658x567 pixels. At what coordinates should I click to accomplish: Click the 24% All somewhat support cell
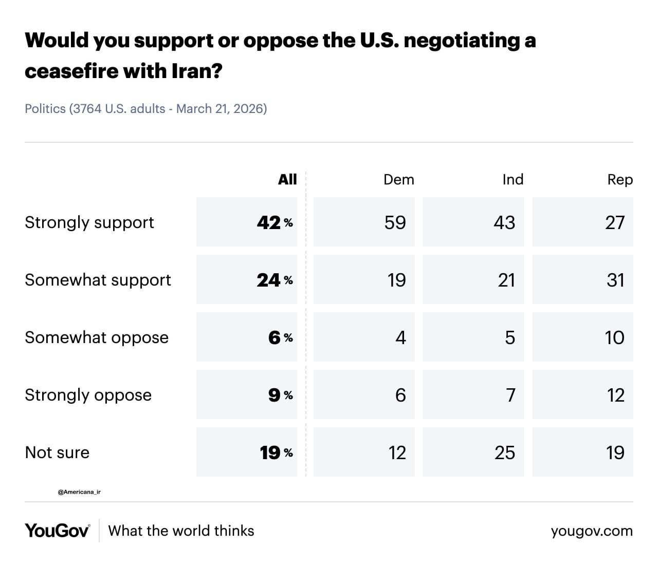[x=247, y=279]
